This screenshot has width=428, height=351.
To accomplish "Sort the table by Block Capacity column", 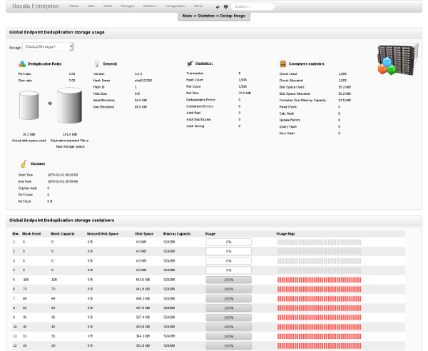I will [63, 234].
